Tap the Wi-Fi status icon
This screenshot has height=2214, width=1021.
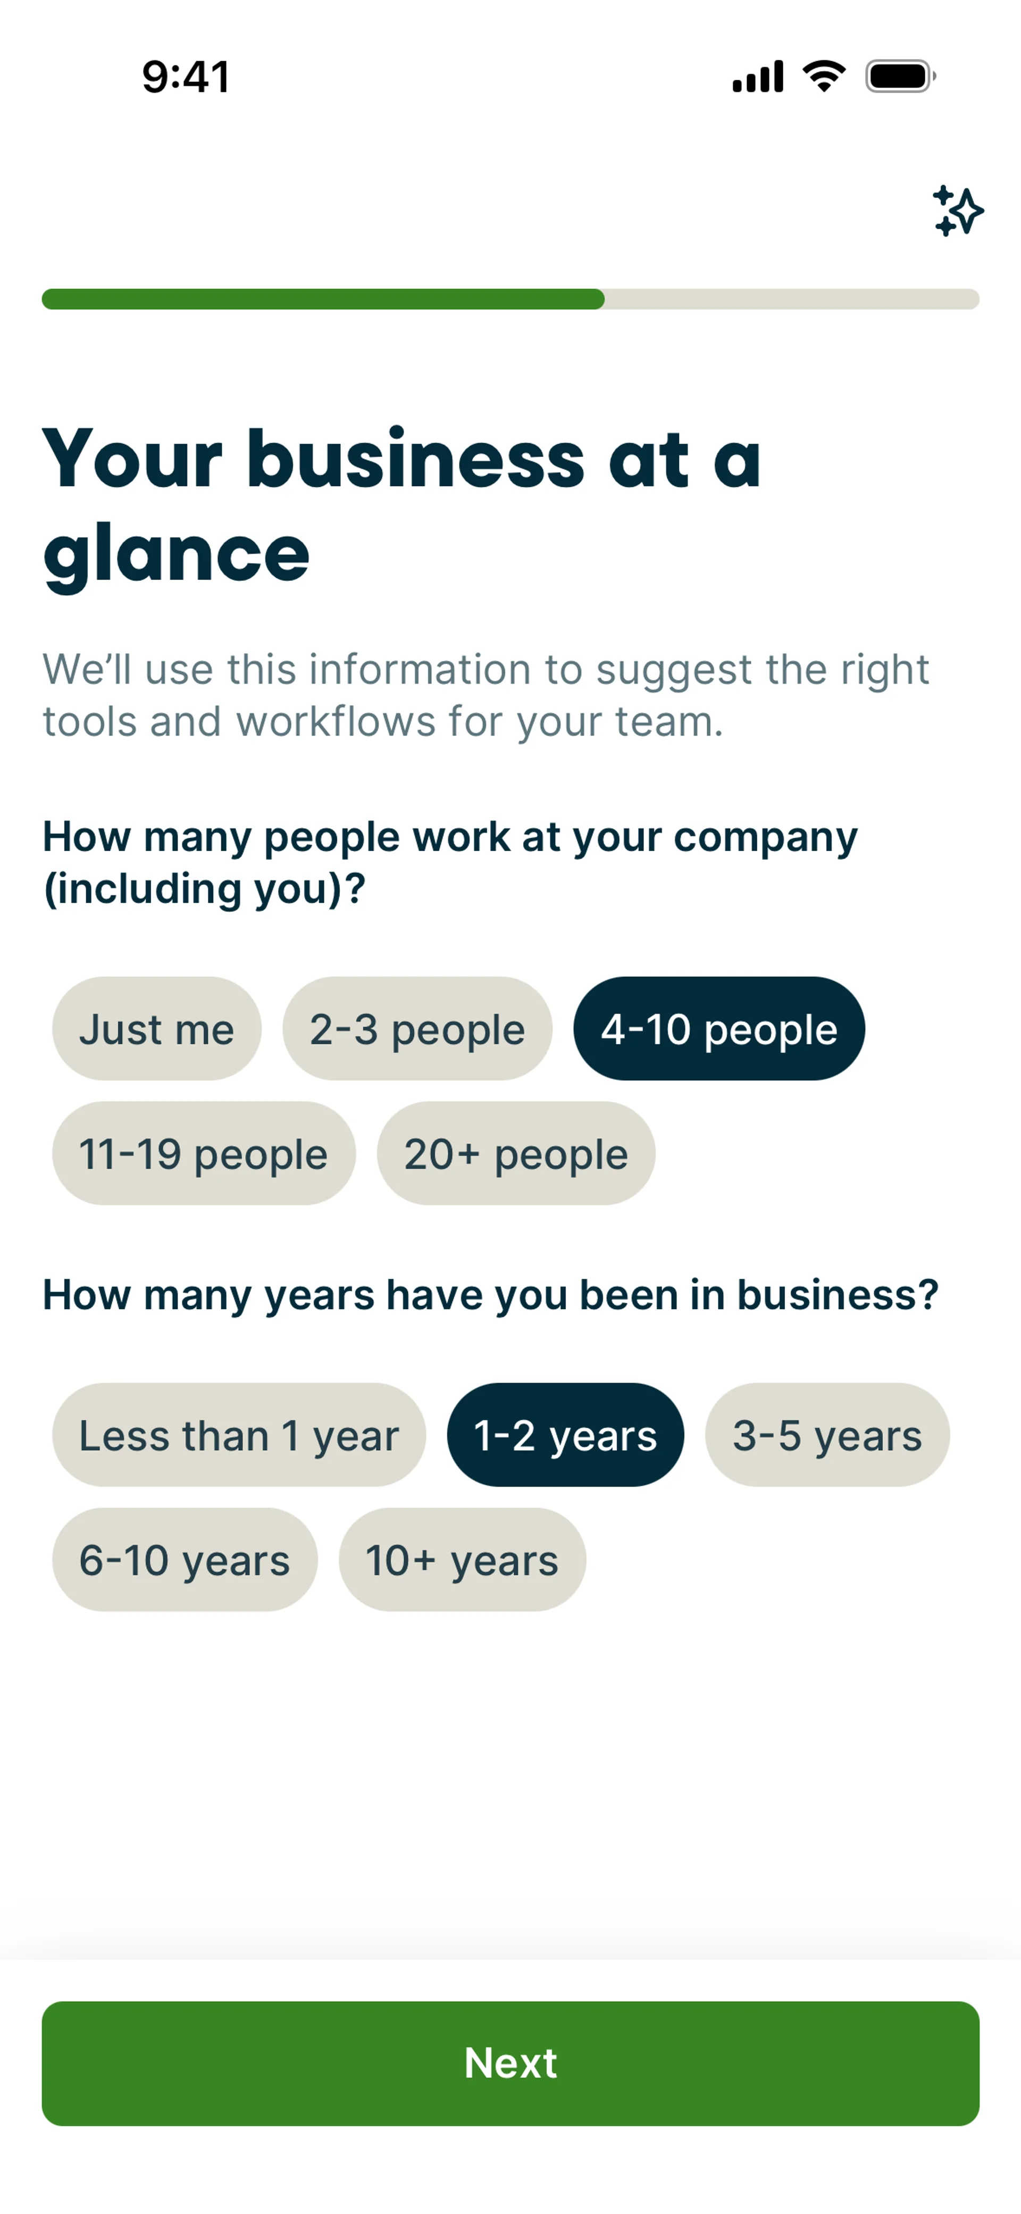click(x=823, y=77)
